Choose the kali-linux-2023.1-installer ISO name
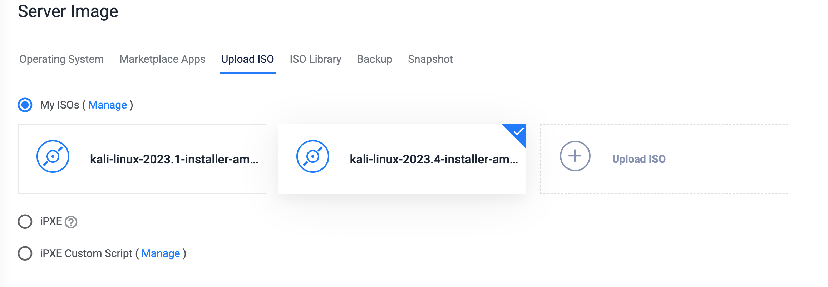828x287 pixels. coord(174,159)
